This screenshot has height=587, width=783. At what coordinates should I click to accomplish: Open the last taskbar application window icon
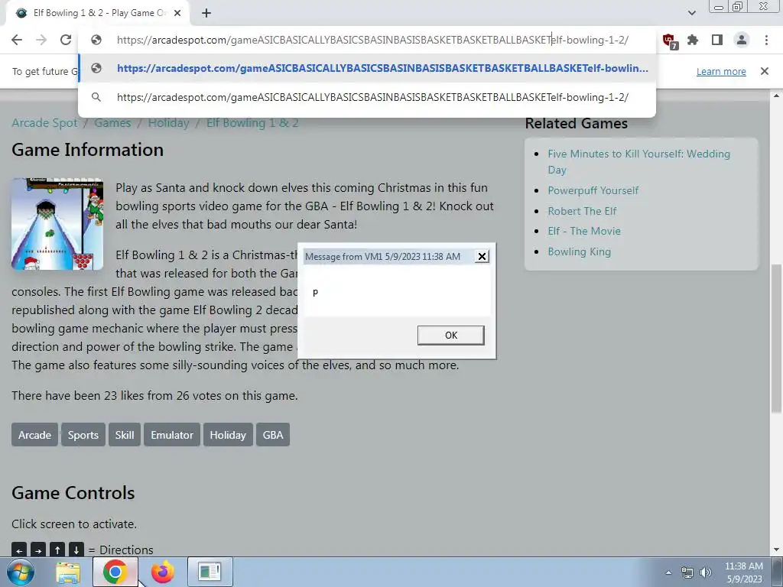210,572
